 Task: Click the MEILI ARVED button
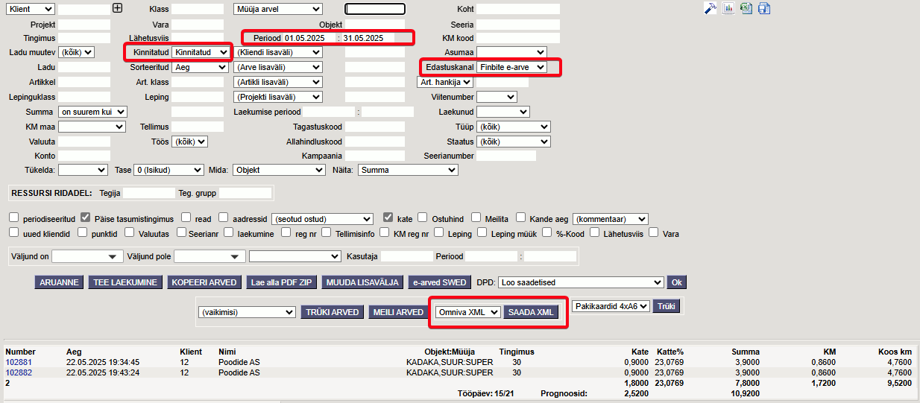[x=398, y=312]
